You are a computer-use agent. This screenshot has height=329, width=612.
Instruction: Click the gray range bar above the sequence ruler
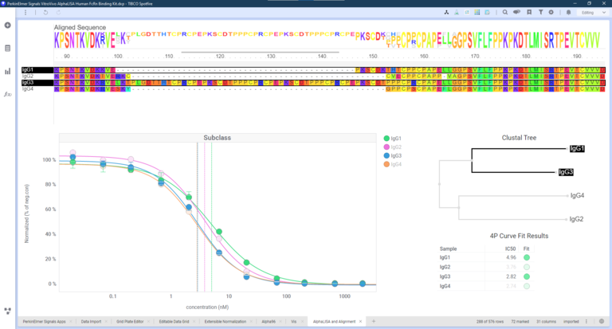[x=260, y=52]
